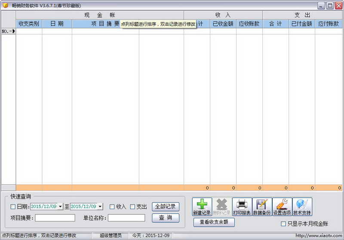Toggle the 日期 filter checkbox

[x=13, y=207]
